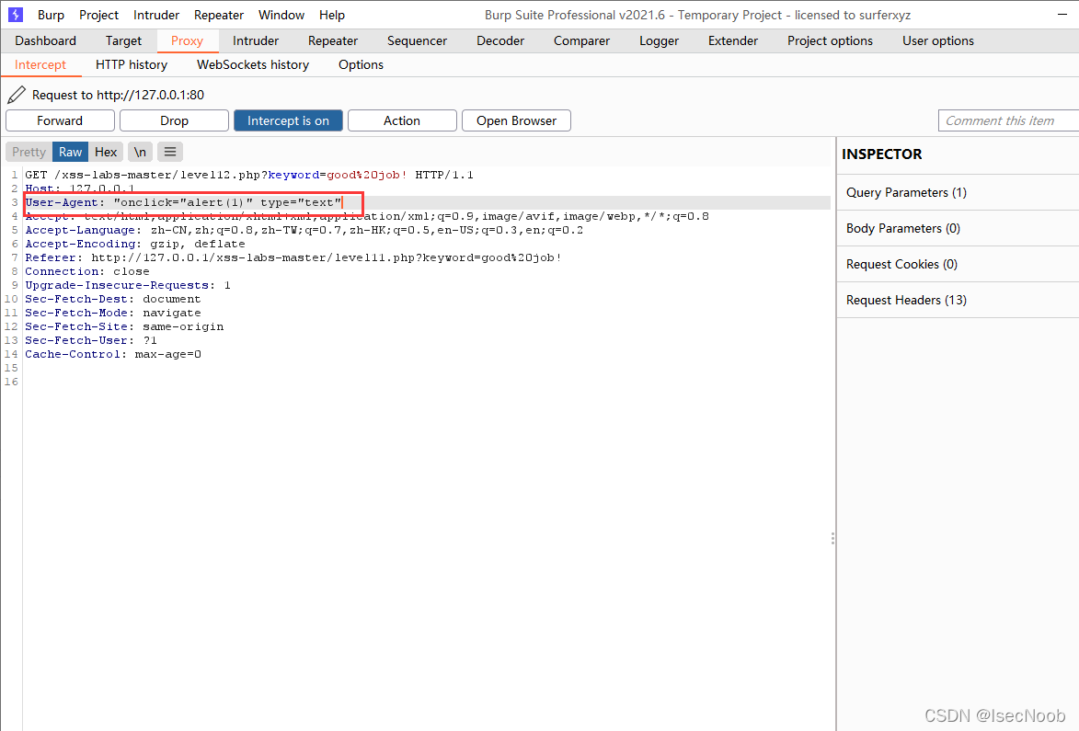Image resolution: width=1079 pixels, height=731 pixels.
Task: Click the Sec-Fetch-Mode header line
Action: pos(113,313)
